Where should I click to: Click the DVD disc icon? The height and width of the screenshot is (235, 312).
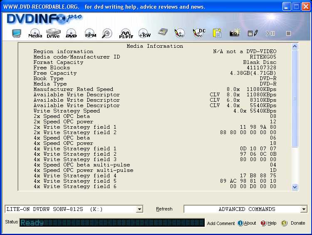[71, 33]
